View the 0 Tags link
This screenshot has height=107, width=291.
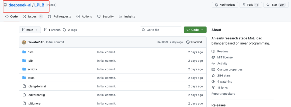[x=70, y=30]
